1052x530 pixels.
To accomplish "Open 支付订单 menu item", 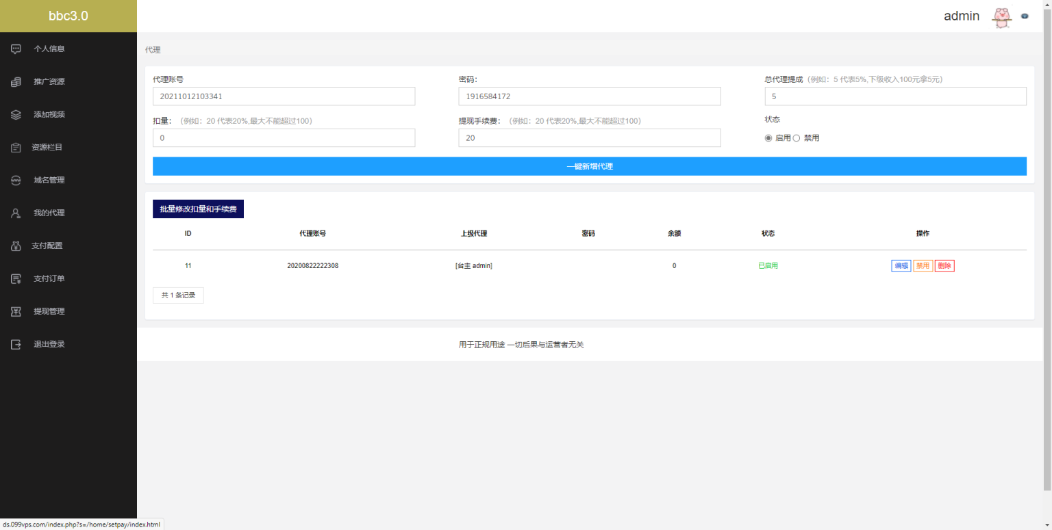I will click(49, 278).
